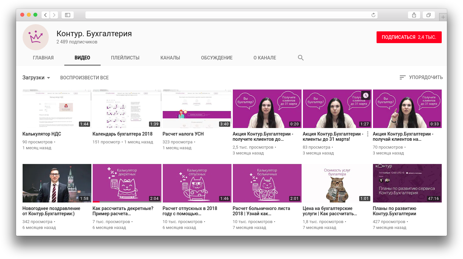Go forward with Safari's forward arrow
This screenshot has height=259, width=463.
[x=54, y=15]
